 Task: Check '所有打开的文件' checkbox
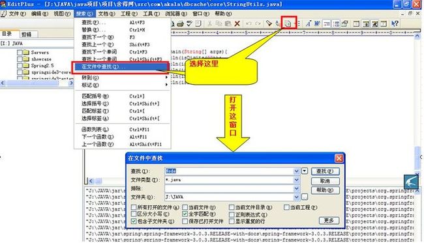pyautogui.click(x=134, y=207)
